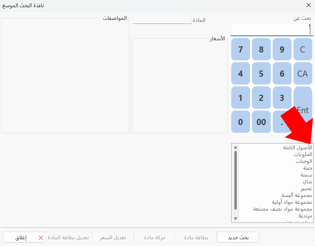Screen dimensions: 315x246
Task: Click the بحث جديد button
Action: (238, 237)
